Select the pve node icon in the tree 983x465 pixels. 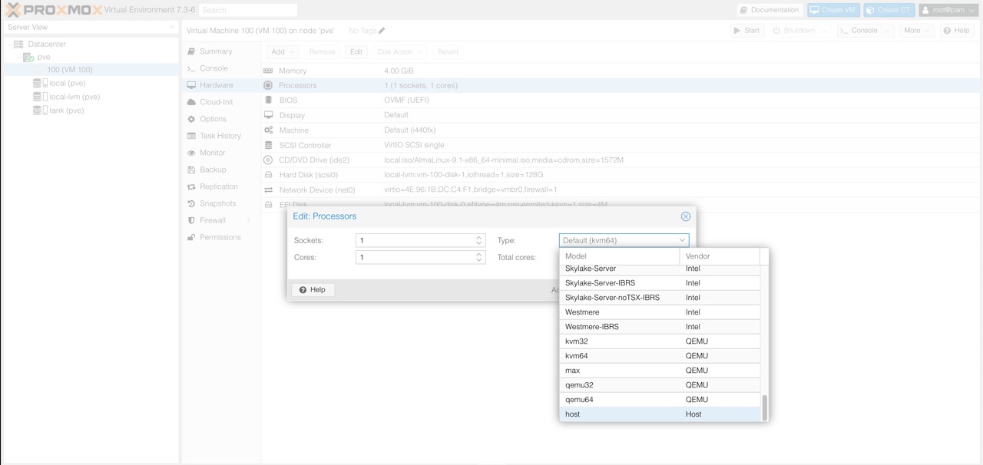pyautogui.click(x=28, y=58)
